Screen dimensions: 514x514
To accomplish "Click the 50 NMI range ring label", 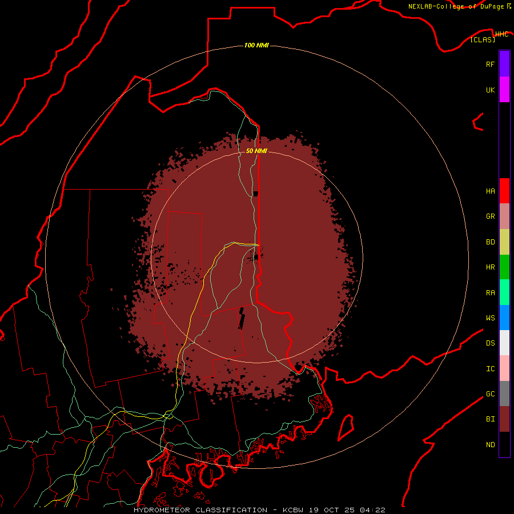I will pyautogui.click(x=256, y=151).
